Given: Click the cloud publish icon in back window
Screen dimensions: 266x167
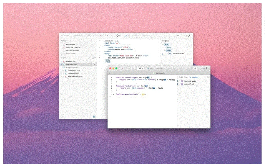Looking at the screenshot, I should pos(94,35).
